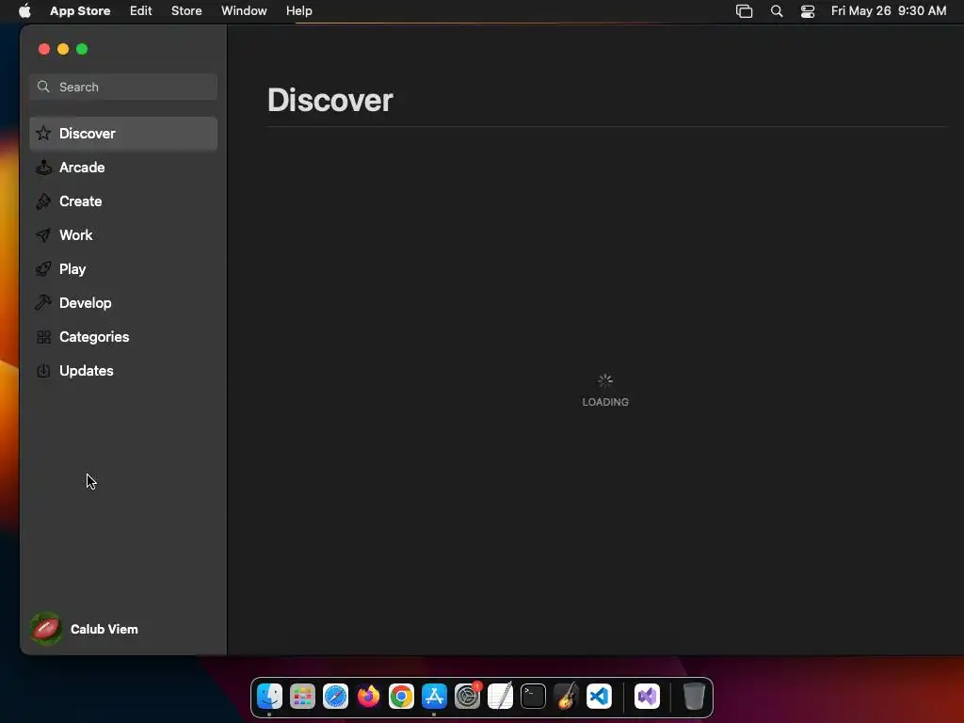Launch Google Chrome from the Dock

[401, 696]
